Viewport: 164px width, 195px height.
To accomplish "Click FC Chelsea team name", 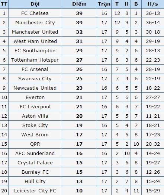I will tap(35, 13).
